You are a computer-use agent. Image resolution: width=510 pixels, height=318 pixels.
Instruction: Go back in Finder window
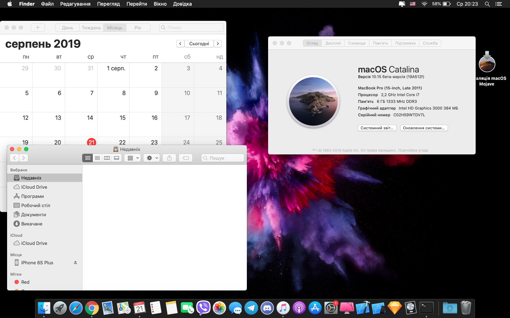15,158
